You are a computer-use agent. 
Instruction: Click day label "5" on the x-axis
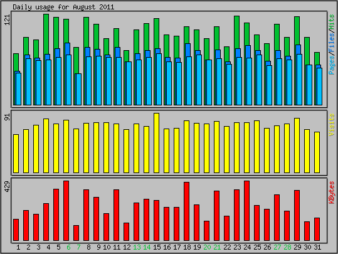(58, 247)
